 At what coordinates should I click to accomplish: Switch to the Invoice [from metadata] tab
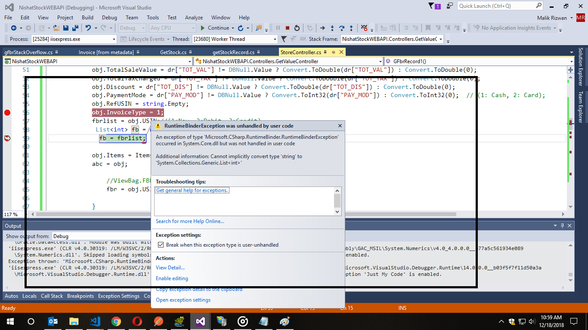[106, 52]
